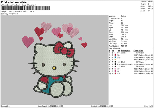Image resolution: width=154 pixels, height=108 pixels.
Task: Click the 'Stop Sequence:' label
Action: tap(114, 48)
